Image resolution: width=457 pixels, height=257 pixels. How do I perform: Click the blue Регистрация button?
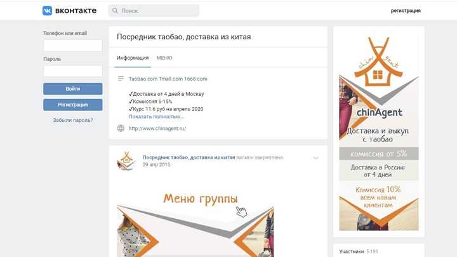73,105
